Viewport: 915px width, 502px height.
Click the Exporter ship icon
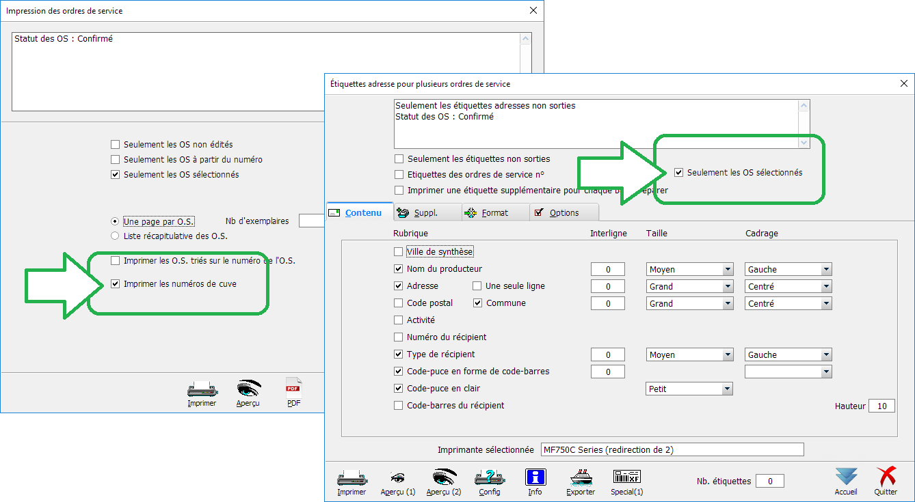pyautogui.click(x=581, y=477)
